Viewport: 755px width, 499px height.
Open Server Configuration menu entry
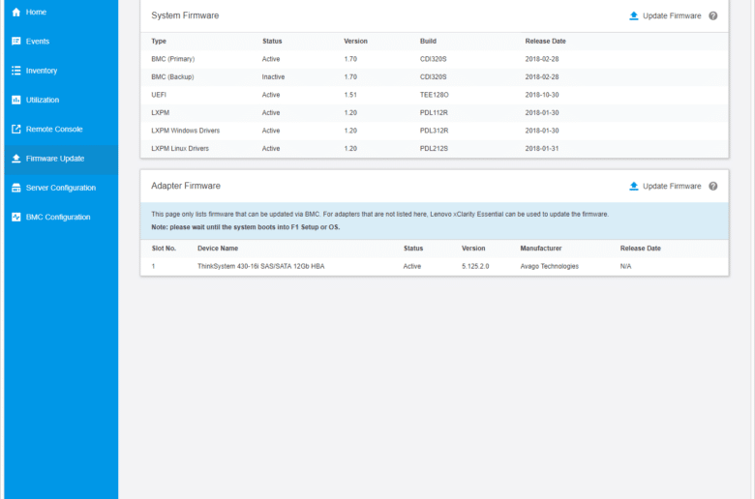(61, 188)
